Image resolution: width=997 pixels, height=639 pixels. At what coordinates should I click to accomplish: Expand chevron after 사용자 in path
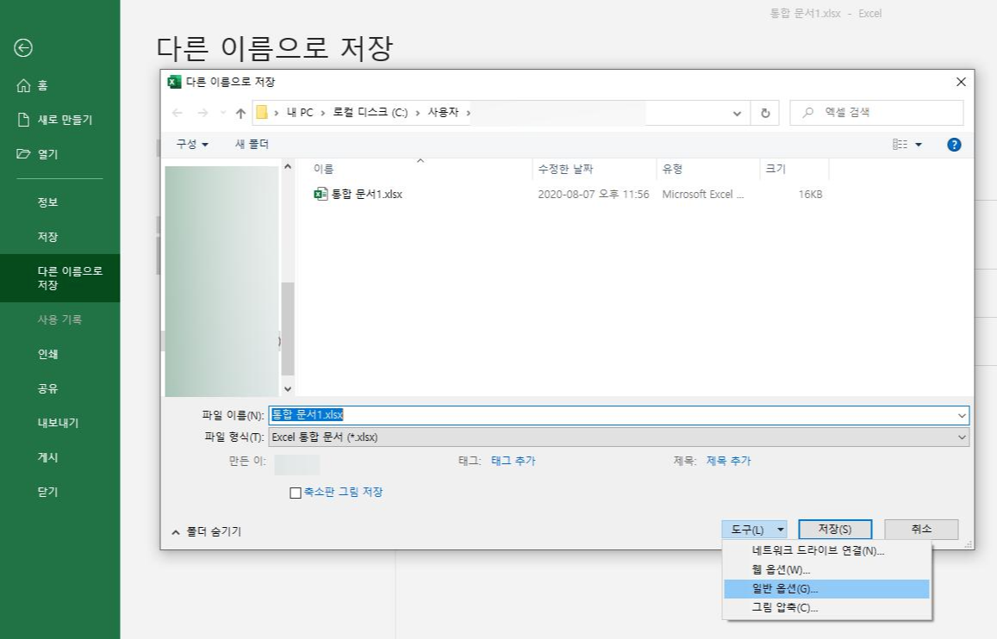click(x=469, y=113)
